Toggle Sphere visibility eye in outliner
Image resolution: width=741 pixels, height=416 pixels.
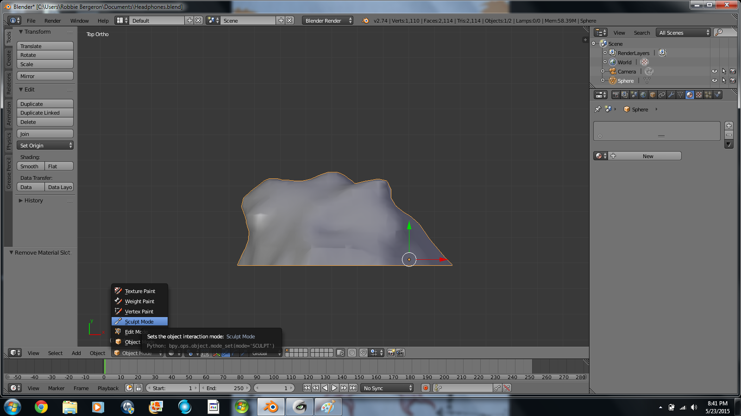(x=714, y=80)
